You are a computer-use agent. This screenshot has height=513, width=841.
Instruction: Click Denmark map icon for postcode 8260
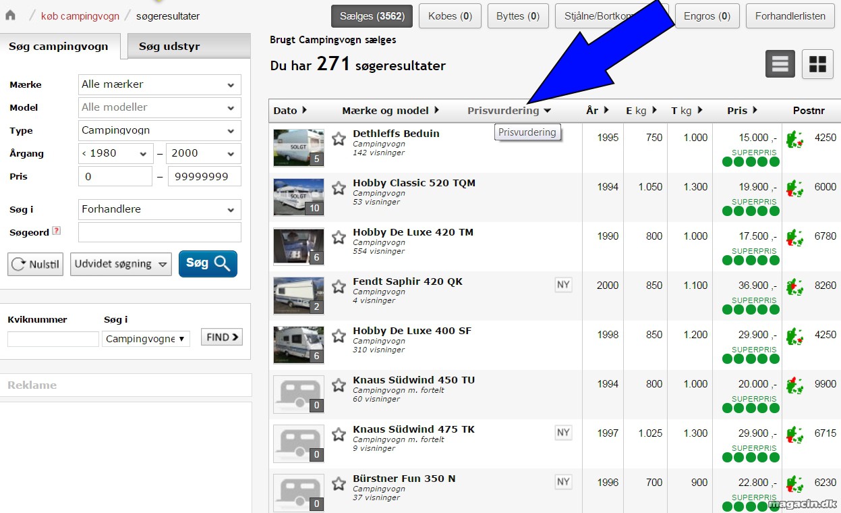coord(795,287)
